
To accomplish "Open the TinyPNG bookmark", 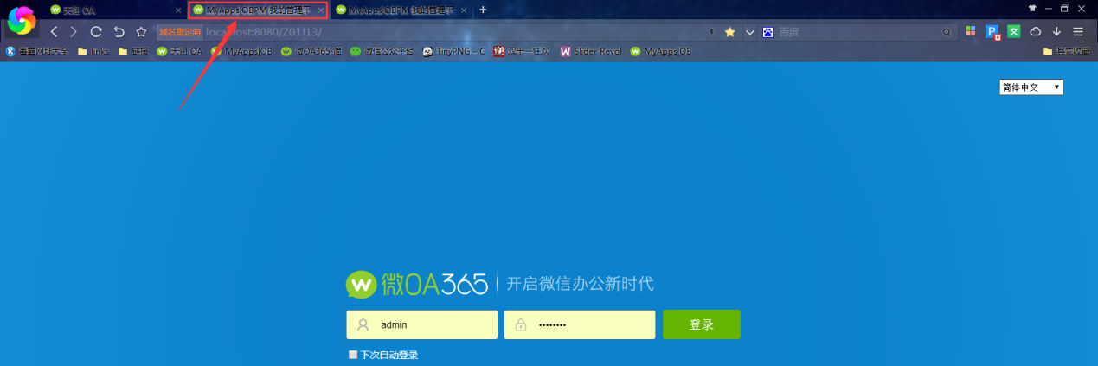I will [x=454, y=51].
